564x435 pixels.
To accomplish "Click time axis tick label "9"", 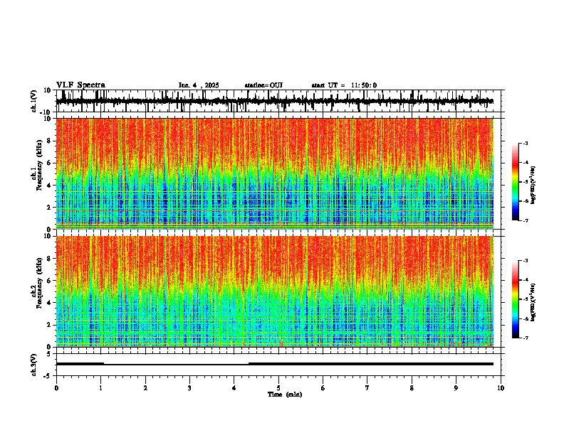I will 456,388.
